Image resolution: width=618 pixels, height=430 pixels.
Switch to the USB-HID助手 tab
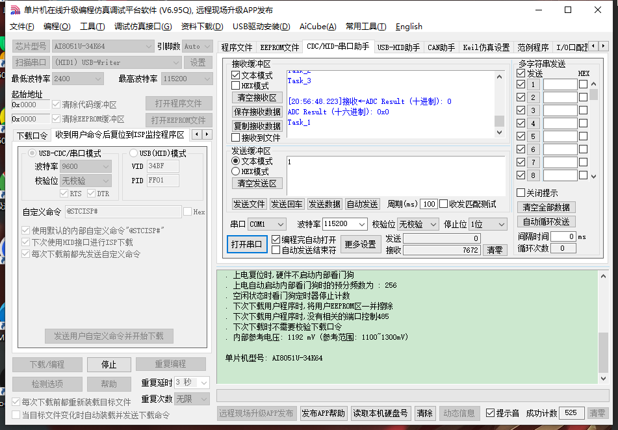click(398, 47)
